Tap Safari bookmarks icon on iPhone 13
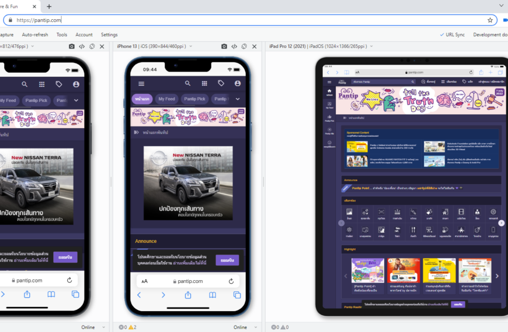 [213, 295]
